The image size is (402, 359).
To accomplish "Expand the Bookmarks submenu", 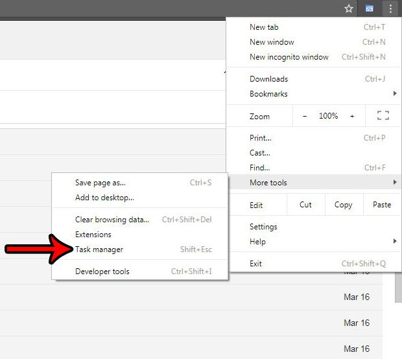I will (268, 94).
